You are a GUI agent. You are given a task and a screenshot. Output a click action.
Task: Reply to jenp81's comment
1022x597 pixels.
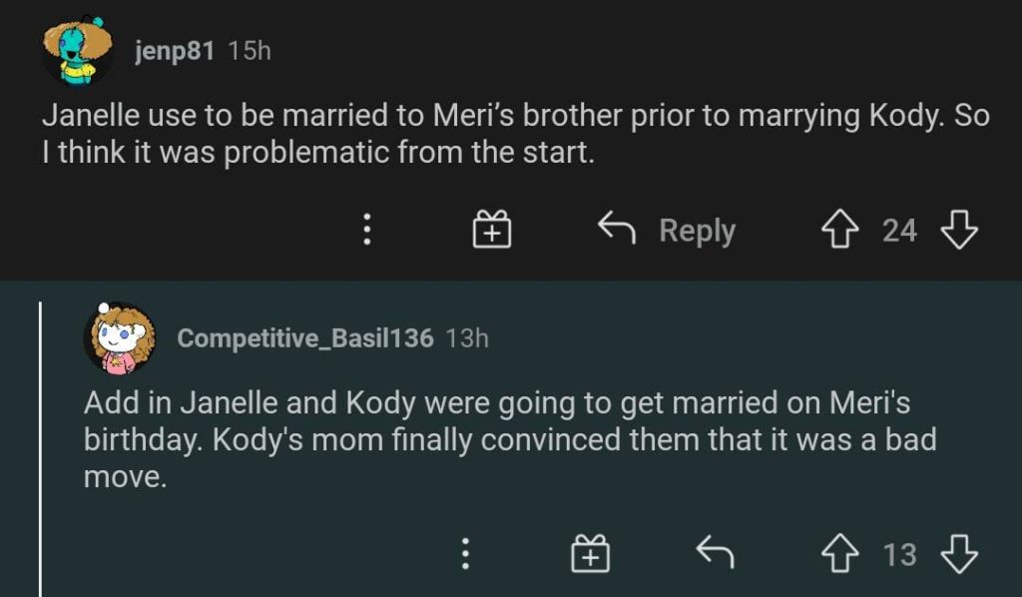pos(667,231)
